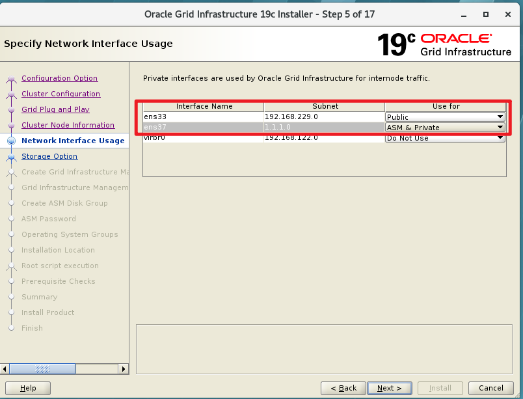Select the Network Interface Usage step
This screenshot has width=523, height=399.
[73, 141]
